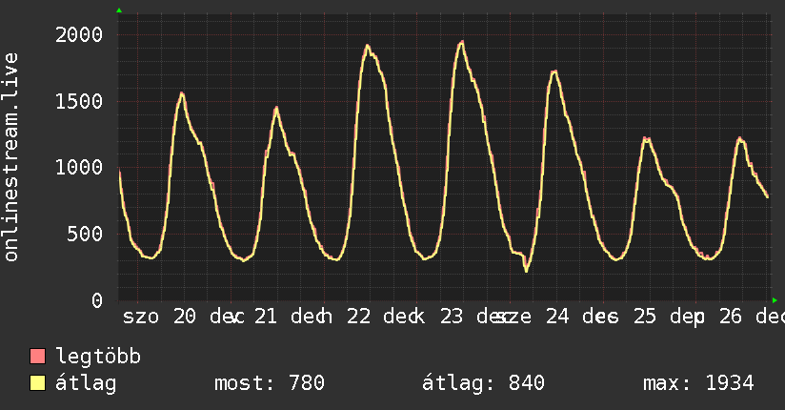Select the 'átlag: 840' statistic
The image size is (785, 410).
coord(483,383)
